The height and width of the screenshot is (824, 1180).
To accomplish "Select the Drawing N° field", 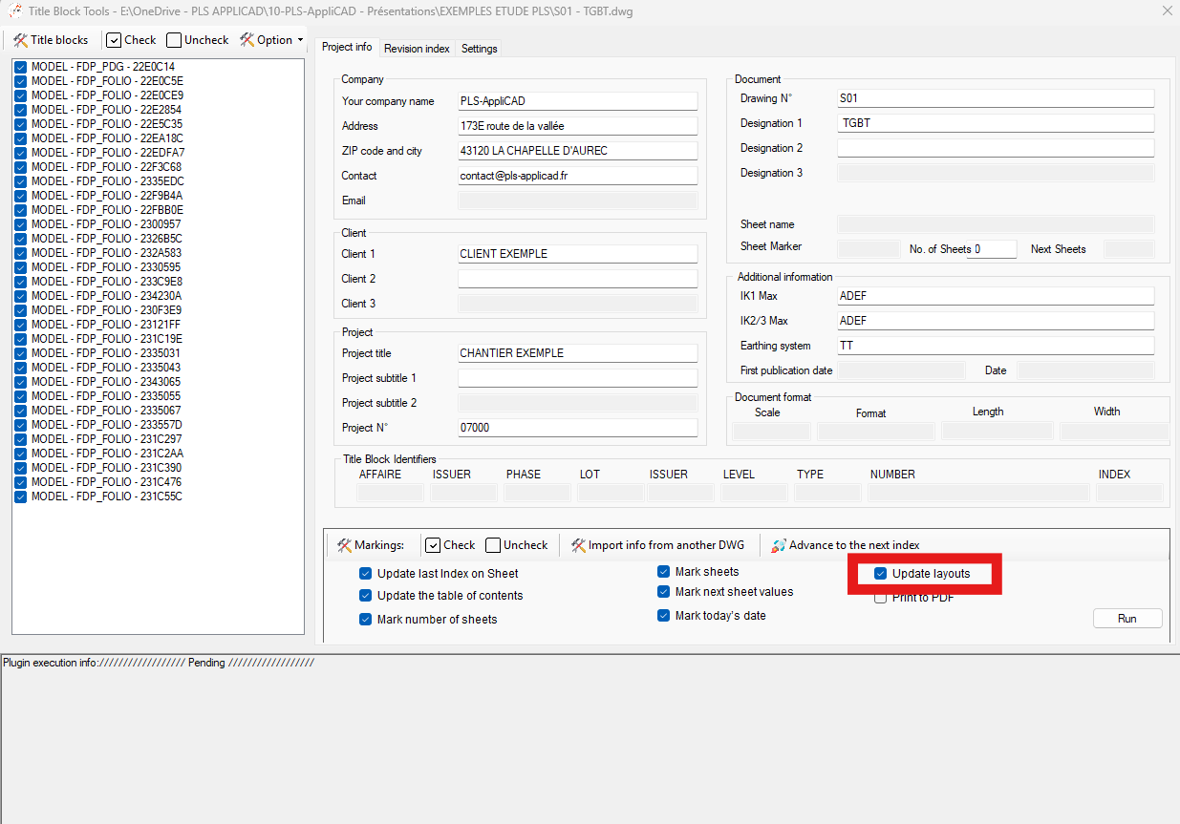I will (995, 98).
